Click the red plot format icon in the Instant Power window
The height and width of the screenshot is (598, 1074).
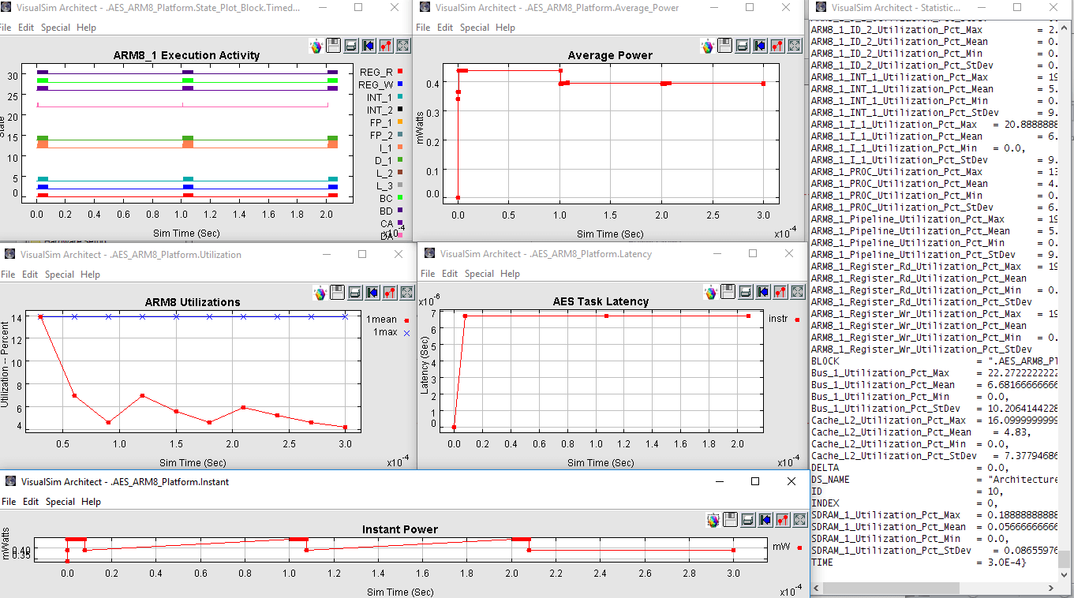(x=781, y=520)
